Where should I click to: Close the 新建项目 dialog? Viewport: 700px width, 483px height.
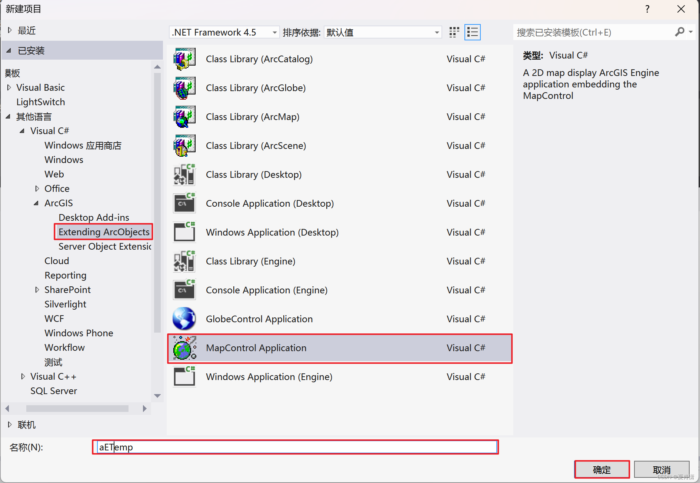pyautogui.click(x=681, y=9)
